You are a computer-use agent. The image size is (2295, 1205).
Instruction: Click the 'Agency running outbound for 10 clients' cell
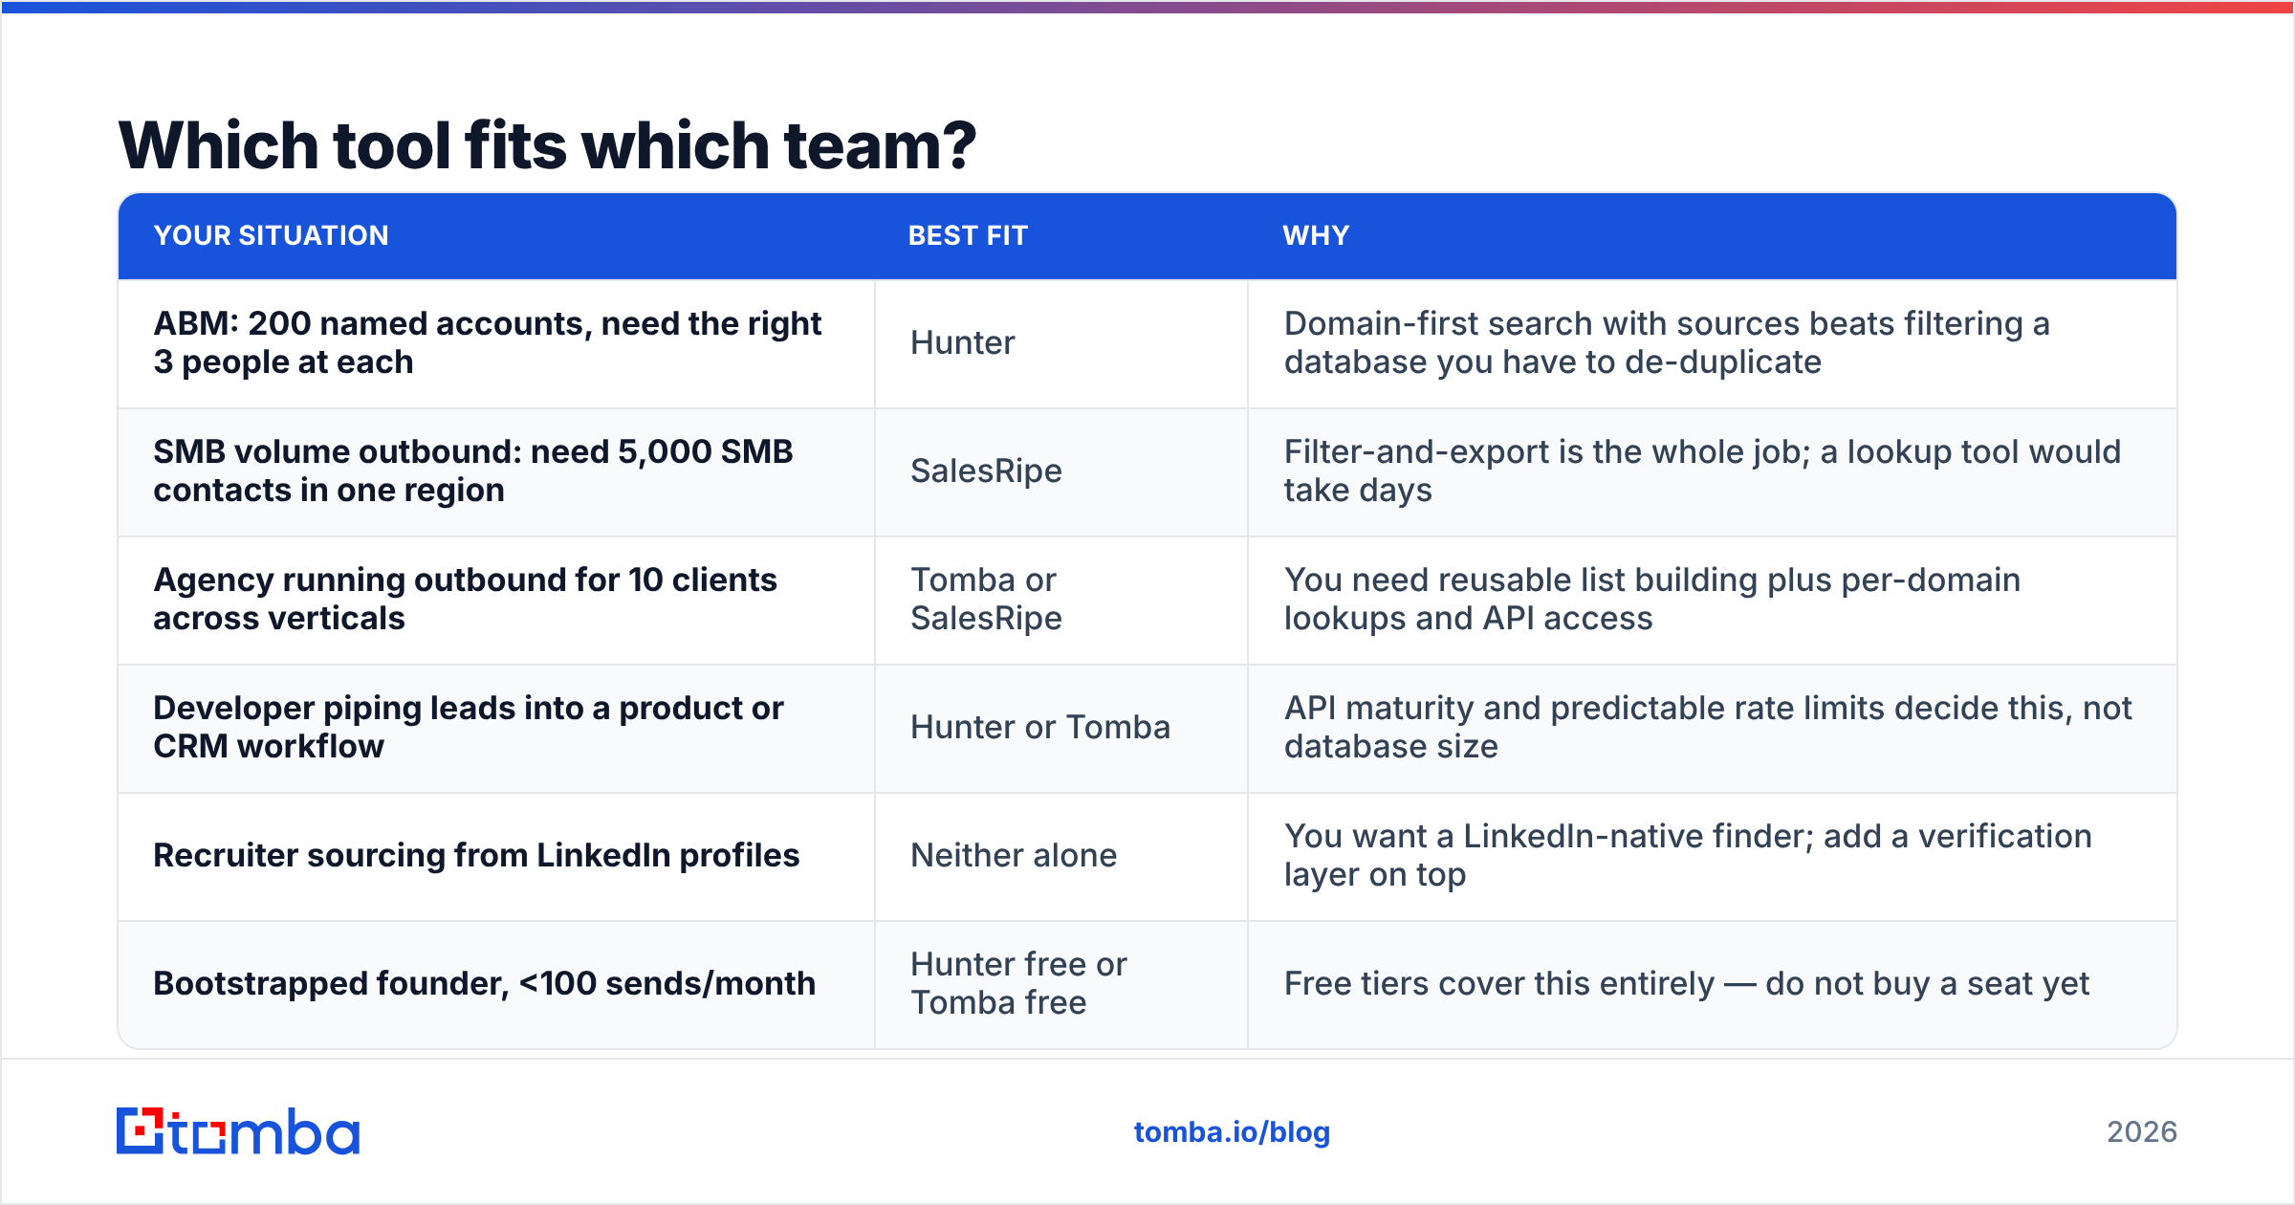click(496, 600)
